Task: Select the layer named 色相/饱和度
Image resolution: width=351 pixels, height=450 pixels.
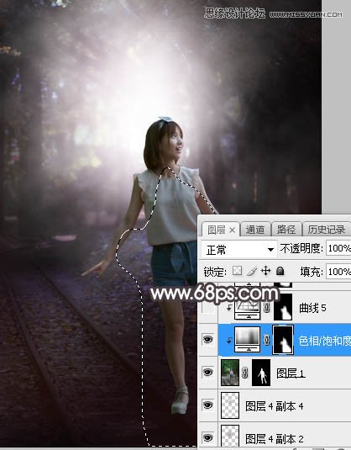Action: (x=324, y=341)
